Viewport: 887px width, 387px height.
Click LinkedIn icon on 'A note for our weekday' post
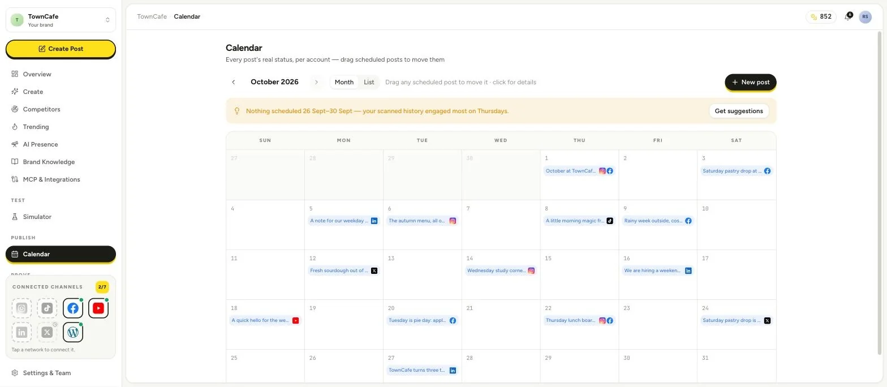[374, 221]
